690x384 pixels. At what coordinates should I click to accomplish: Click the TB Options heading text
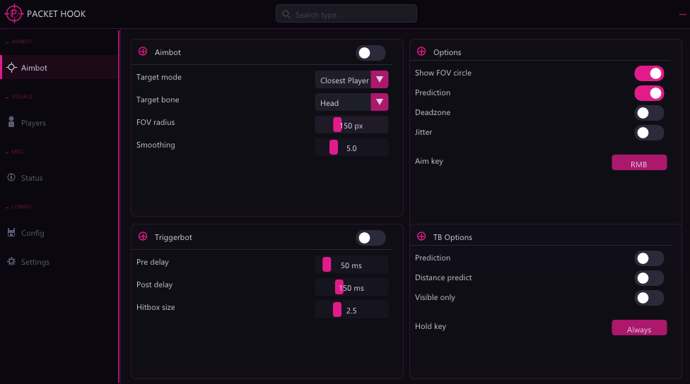(x=452, y=237)
